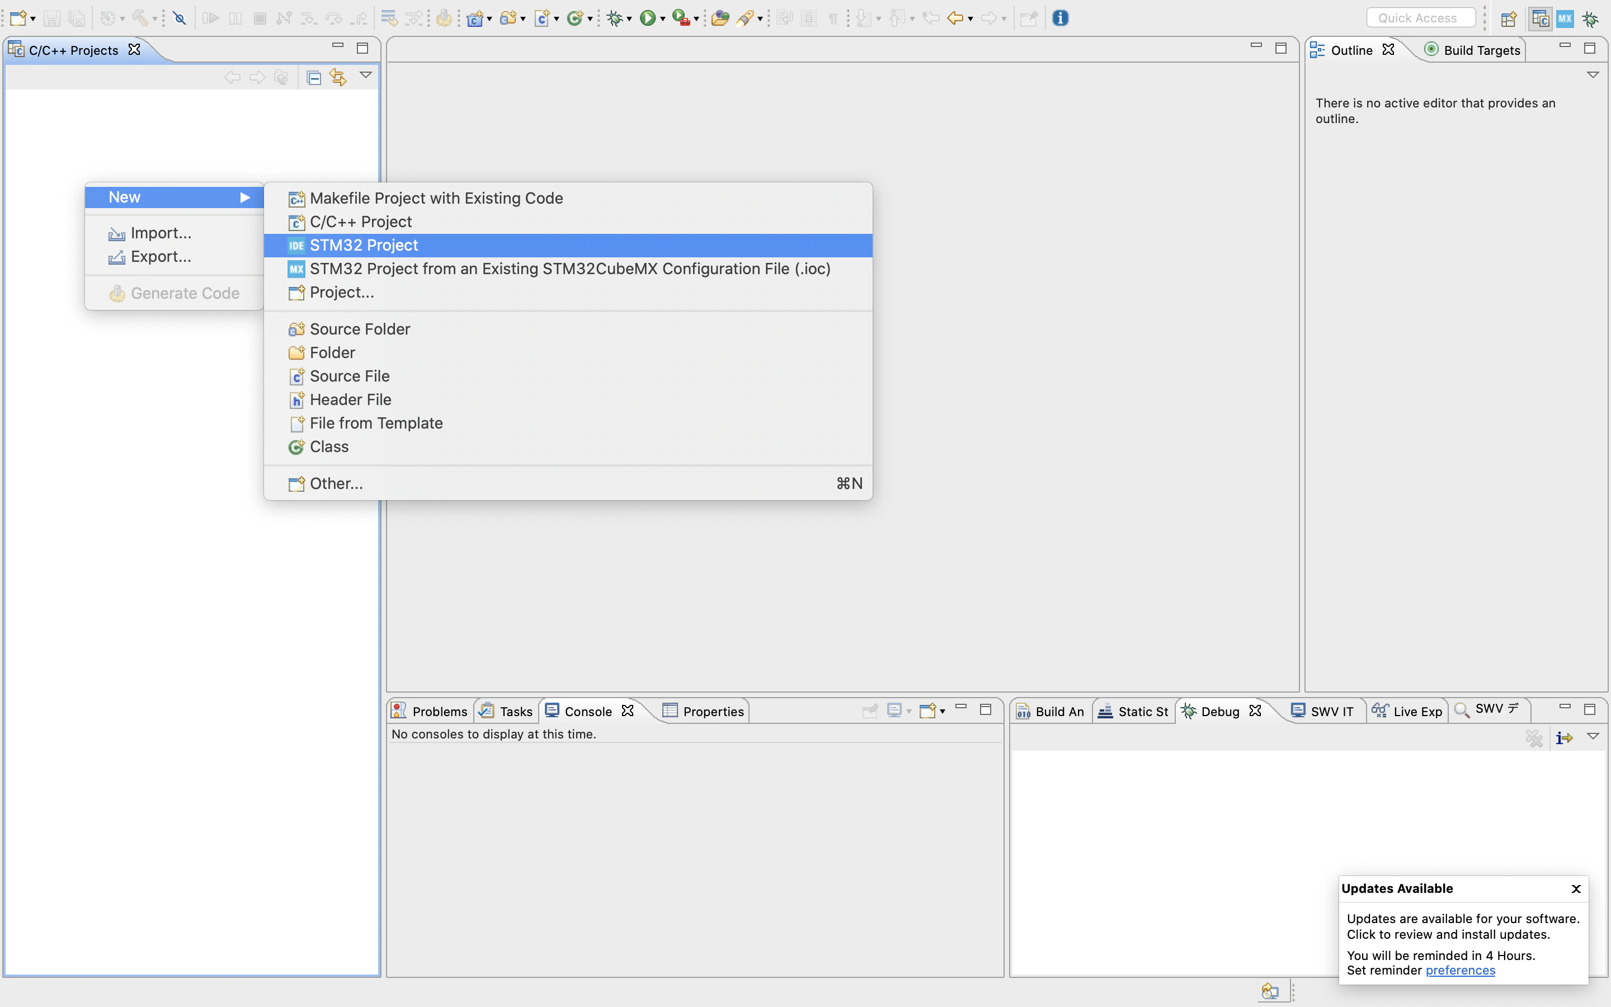Click the Skip All Breakpoints icon
This screenshot has height=1007, width=1611.
tap(179, 18)
